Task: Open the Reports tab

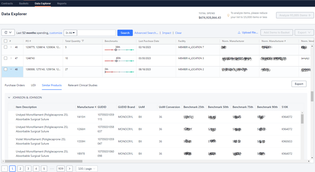Action: coord(62,3)
